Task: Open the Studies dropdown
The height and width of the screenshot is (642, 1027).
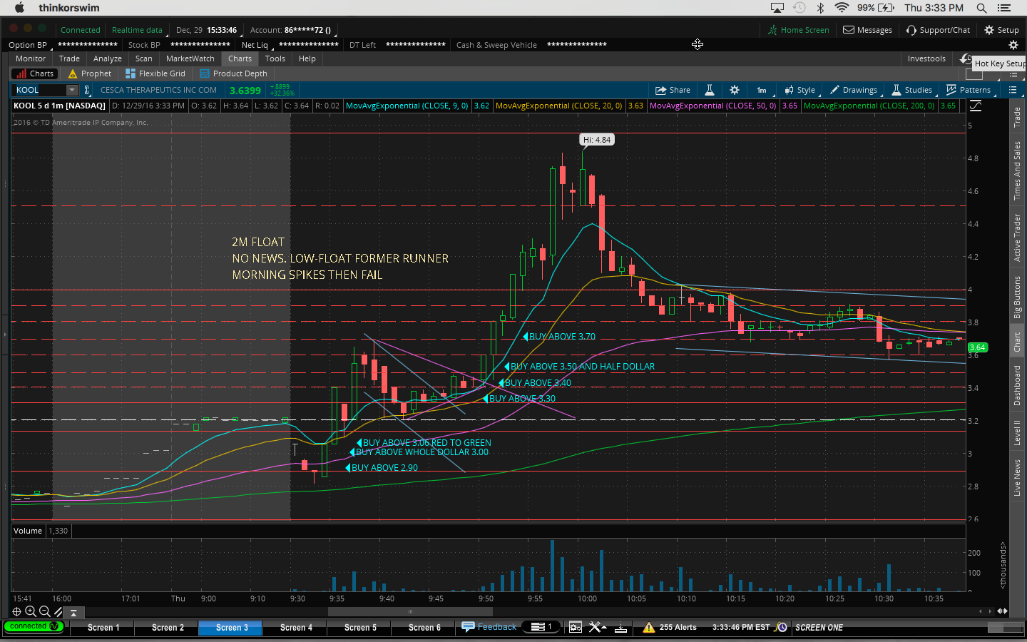Action: [x=912, y=90]
